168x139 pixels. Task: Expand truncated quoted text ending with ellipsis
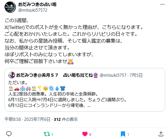coord(89,106)
